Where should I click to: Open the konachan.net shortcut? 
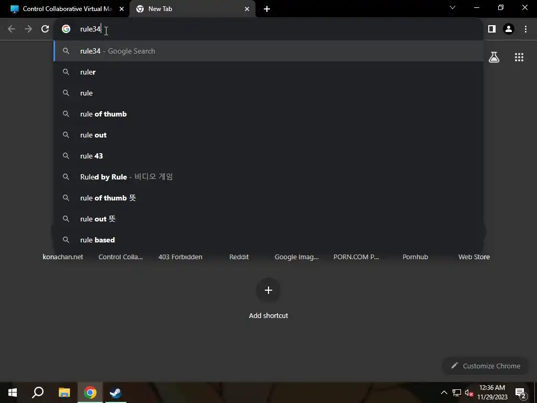[x=63, y=257]
